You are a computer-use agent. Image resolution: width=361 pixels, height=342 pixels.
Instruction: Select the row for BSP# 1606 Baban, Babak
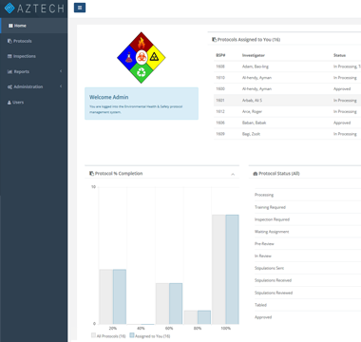288,123
